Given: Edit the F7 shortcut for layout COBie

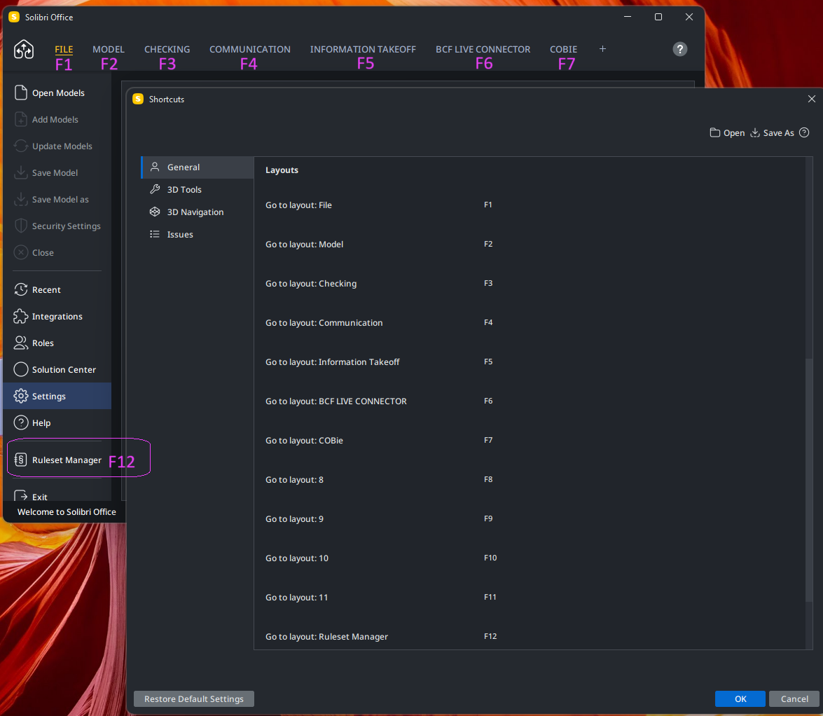Looking at the screenshot, I should [488, 440].
